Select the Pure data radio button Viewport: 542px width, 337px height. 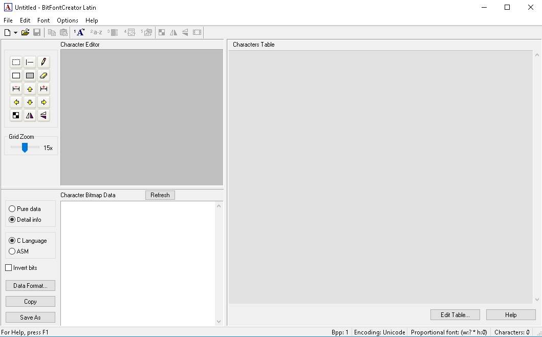[x=12, y=209]
